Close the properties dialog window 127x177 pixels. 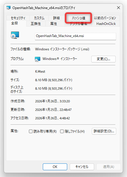pyautogui.click(x=118, y=8)
